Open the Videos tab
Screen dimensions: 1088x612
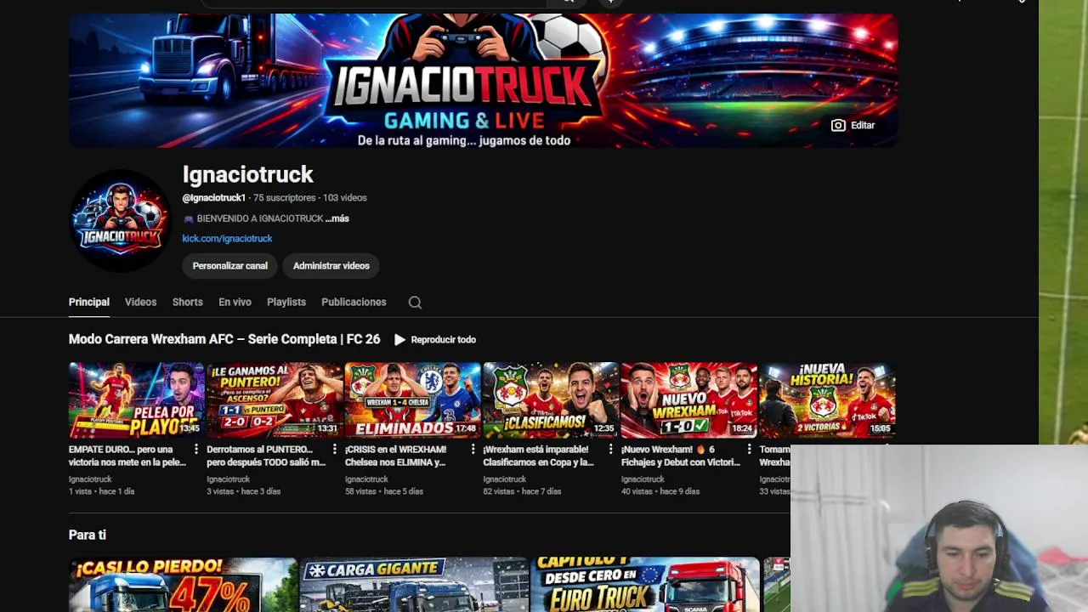[x=140, y=303]
